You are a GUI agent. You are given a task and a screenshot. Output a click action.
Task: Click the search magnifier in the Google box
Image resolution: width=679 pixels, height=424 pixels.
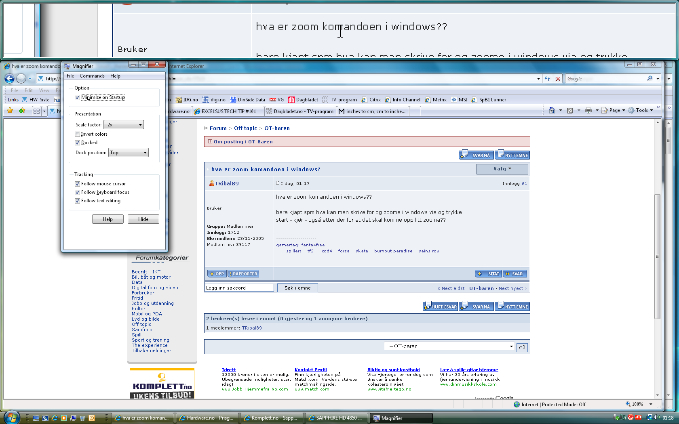pyautogui.click(x=649, y=78)
